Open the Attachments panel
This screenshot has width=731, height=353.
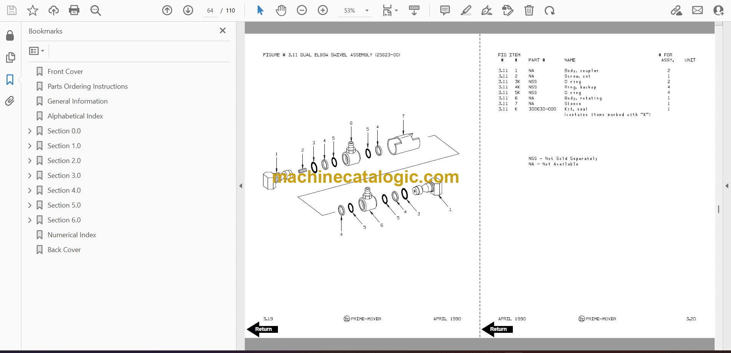[10, 101]
